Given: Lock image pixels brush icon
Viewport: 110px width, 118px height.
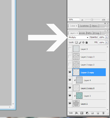Looking at the screenshot, I should click(x=80, y=42).
